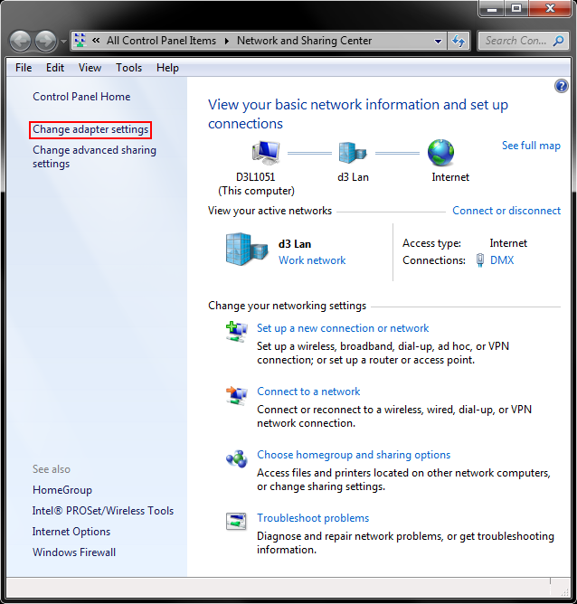The image size is (577, 604).
Task: Click the blue help question mark icon
Action: pos(562,86)
